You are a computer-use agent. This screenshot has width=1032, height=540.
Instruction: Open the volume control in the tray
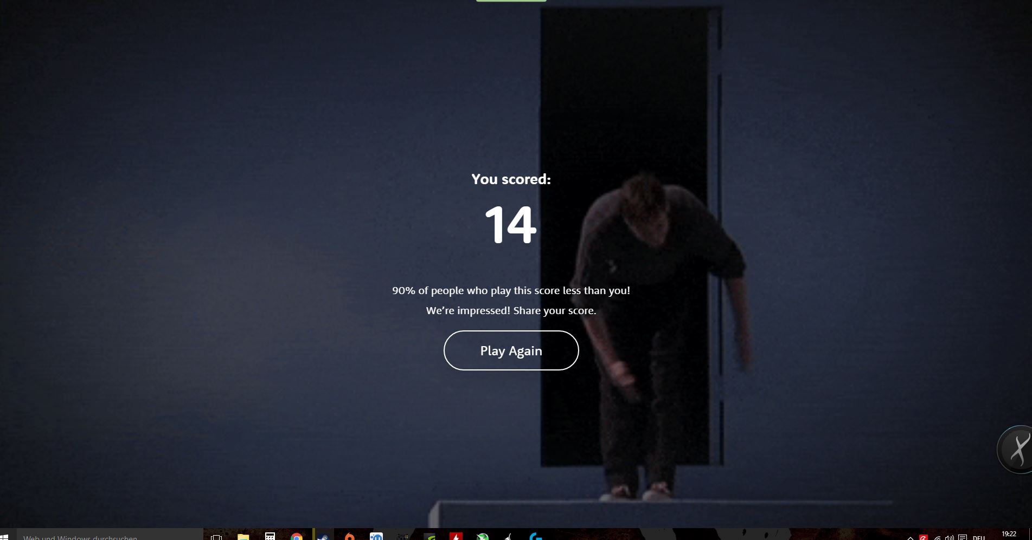(950, 537)
